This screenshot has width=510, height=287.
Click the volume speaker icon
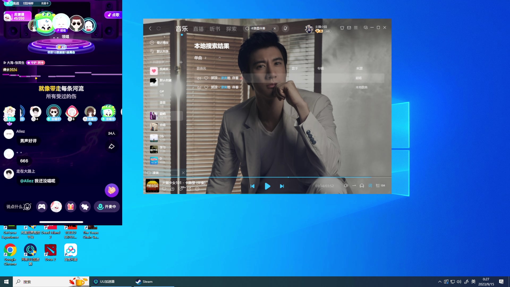tap(346, 185)
